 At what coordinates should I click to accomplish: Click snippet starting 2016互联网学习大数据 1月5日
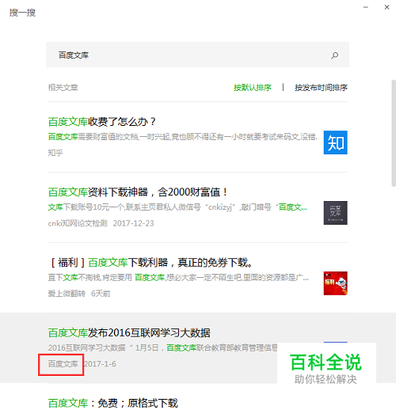point(162,348)
